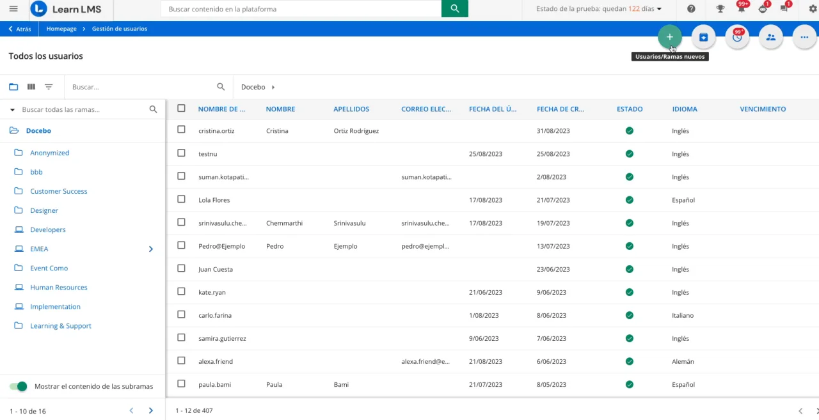Click the ellipsis more actions button
Screen dimensions: 819x420
804,37
